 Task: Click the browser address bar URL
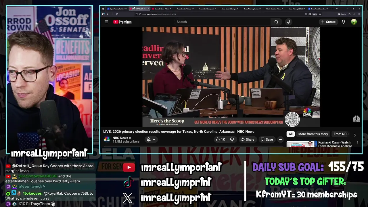(159, 14)
